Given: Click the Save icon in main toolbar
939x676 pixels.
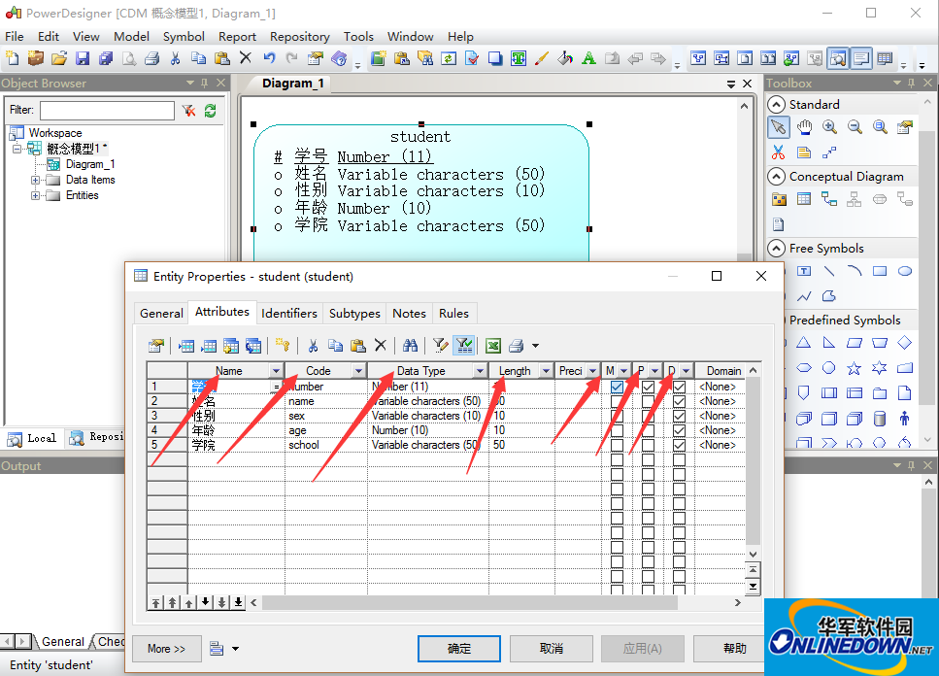Looking at the screenshot, I should click(x=83, y=58).
